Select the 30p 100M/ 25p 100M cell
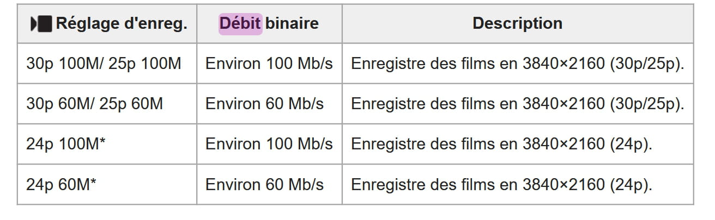The image size is (715, 220). [107, 64]
